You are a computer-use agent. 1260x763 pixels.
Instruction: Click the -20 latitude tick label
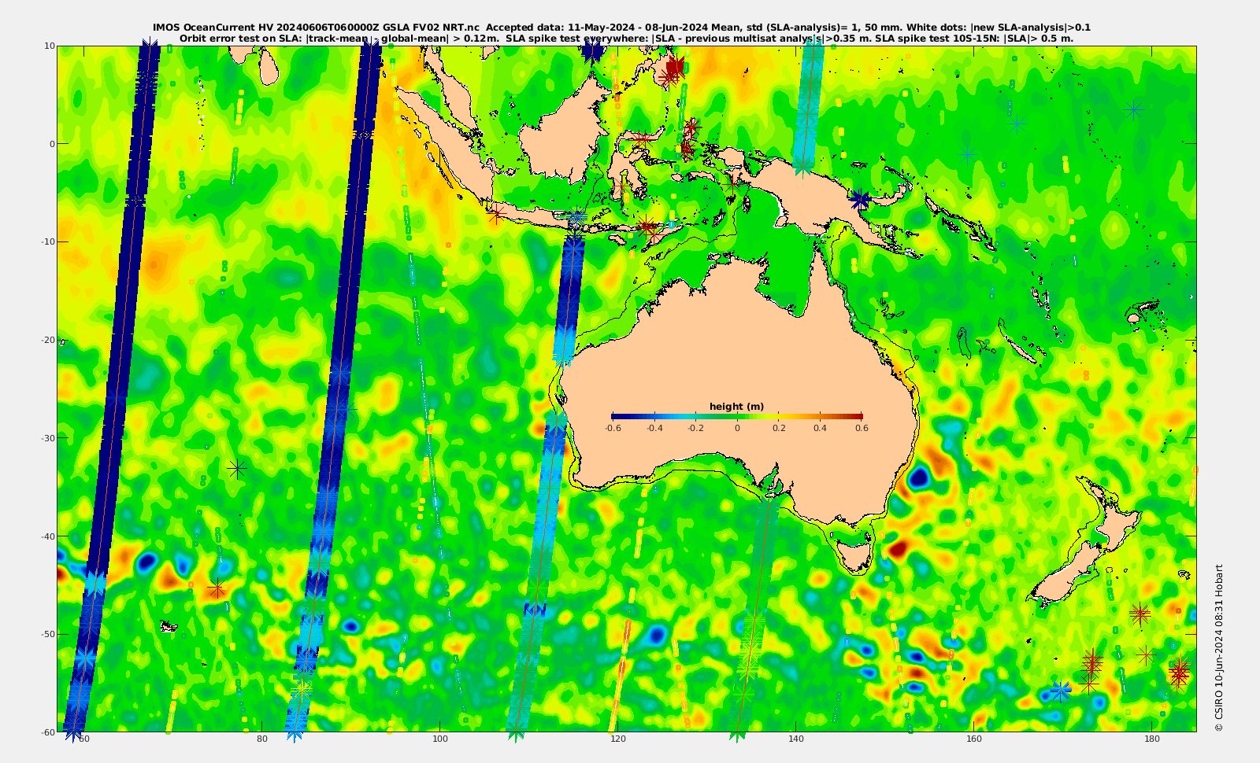48,340
